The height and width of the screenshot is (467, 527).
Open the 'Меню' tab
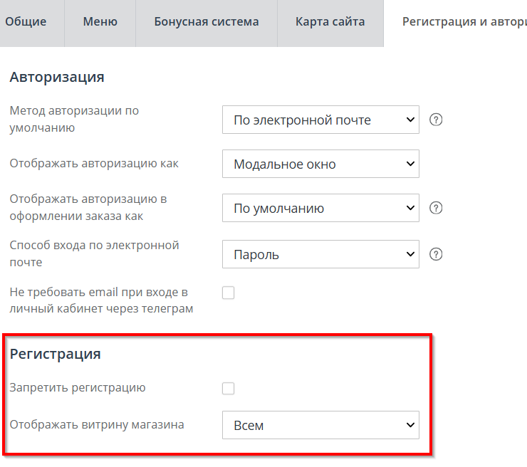click(100, 21)
